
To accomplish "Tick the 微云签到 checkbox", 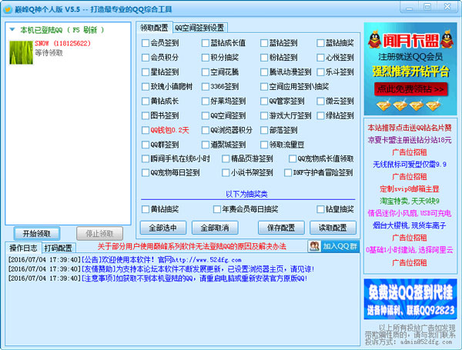I will click(x=320, y=101).
